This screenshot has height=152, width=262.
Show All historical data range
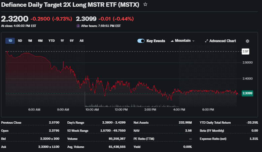click(81, 41)
